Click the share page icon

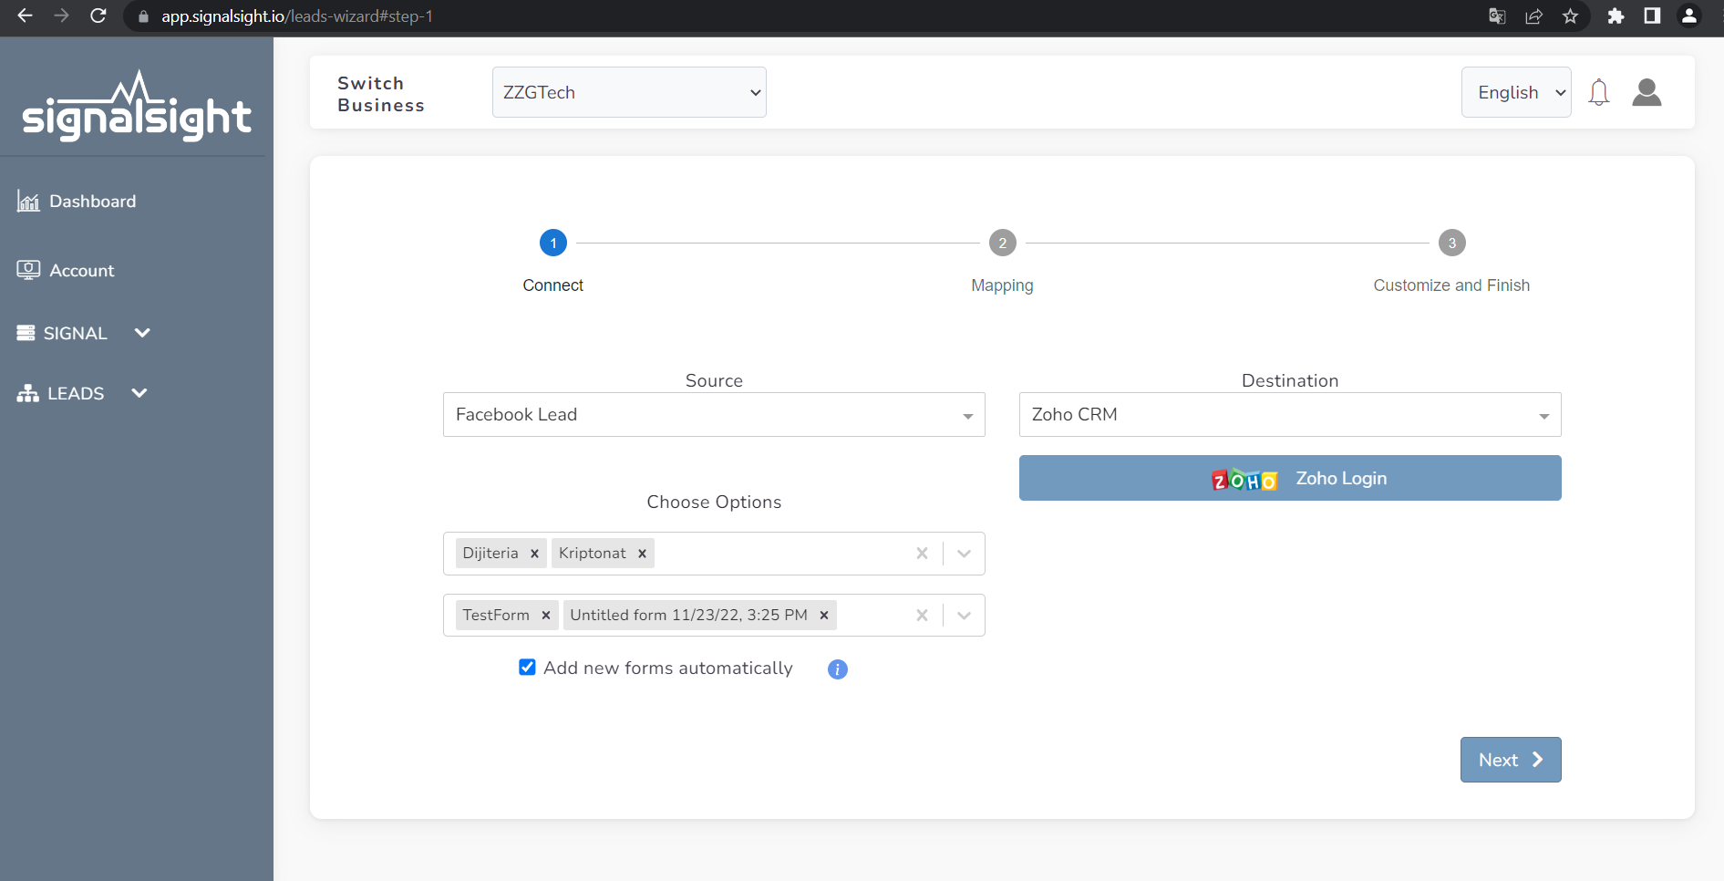tap(1533, 16)
